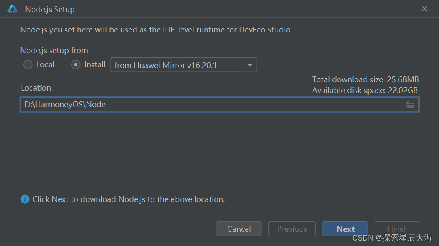Click the IDE-level runtime description text
Viewport: 439px width, 246px height.
click(x=156, y=30)
